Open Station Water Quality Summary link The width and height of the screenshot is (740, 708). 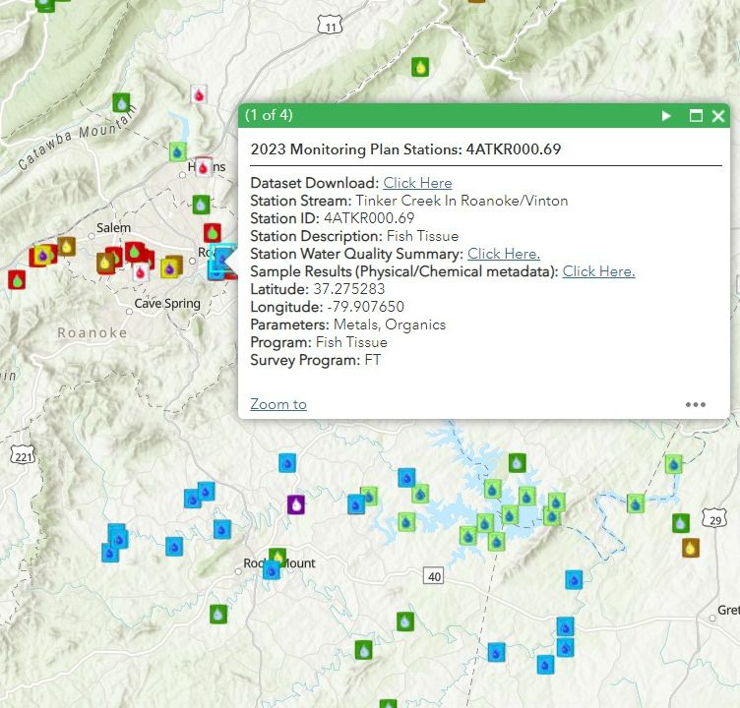point(503,254)
